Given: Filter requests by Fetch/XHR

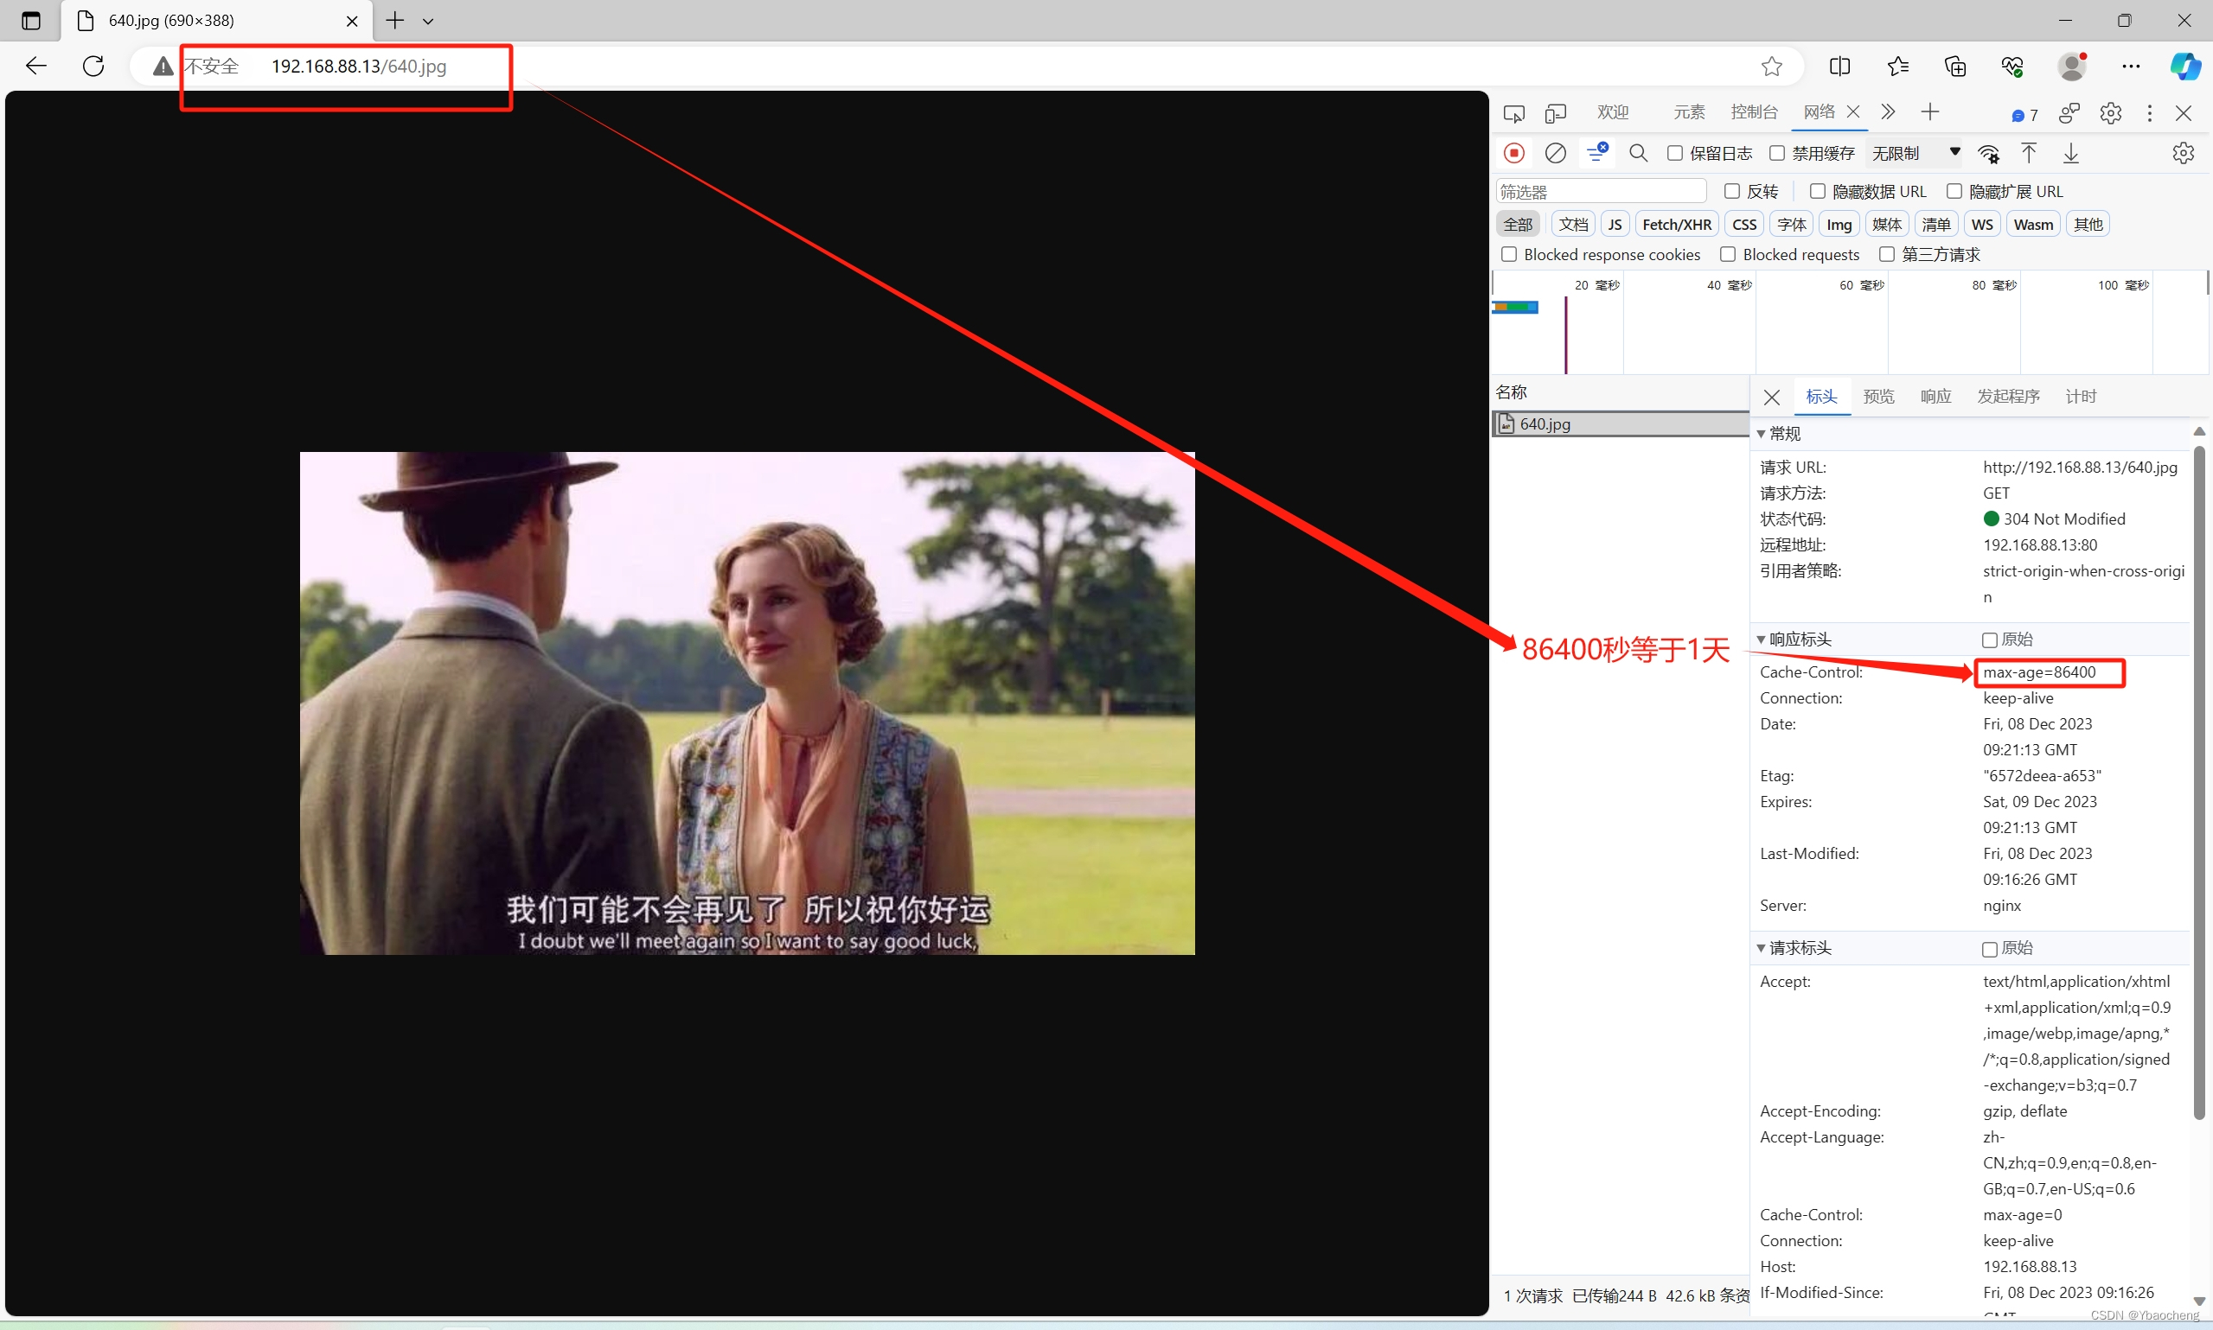Looking at the screenshot, I should pos(1676,224).
